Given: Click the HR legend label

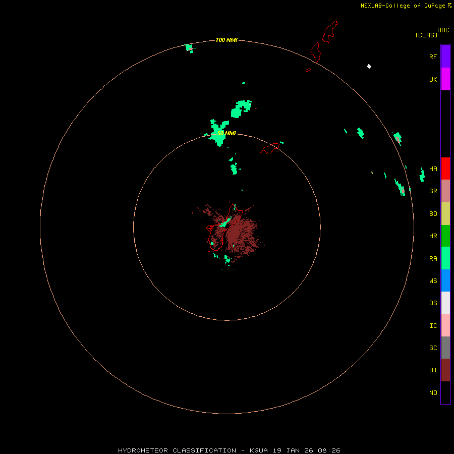Looking at the screenshot, I should 433,236.
